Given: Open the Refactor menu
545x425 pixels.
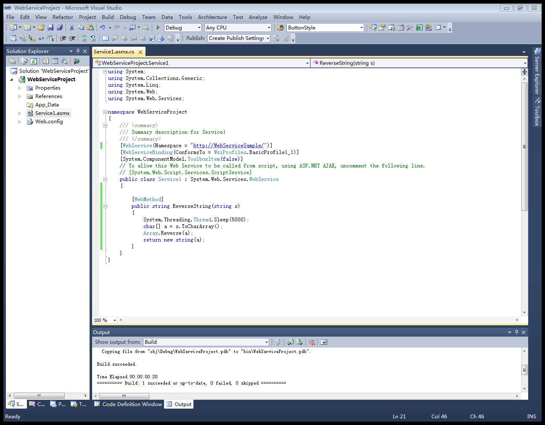Looking at the screenshot, I should (x=63, y=17).
